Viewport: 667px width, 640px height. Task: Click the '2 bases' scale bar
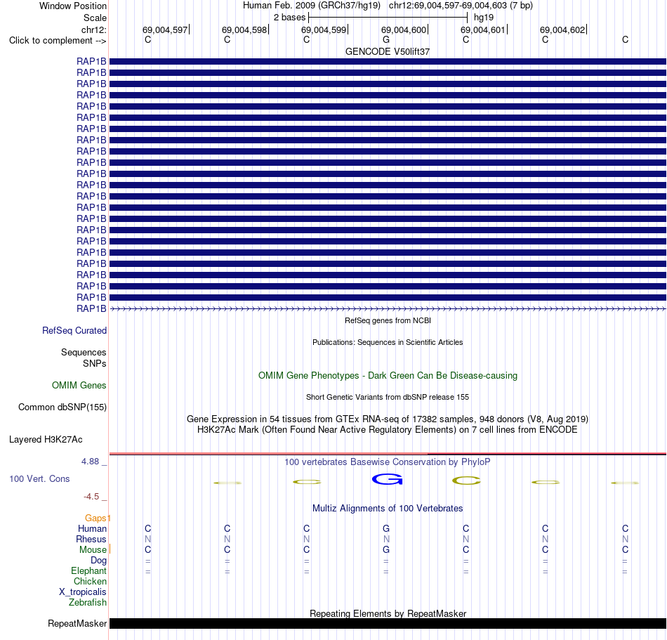(388, 18)
